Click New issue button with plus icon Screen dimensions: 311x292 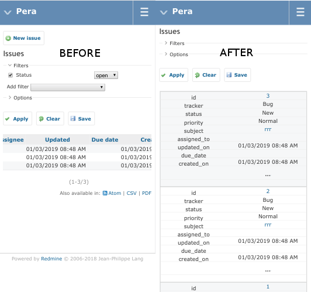(23, 38)
